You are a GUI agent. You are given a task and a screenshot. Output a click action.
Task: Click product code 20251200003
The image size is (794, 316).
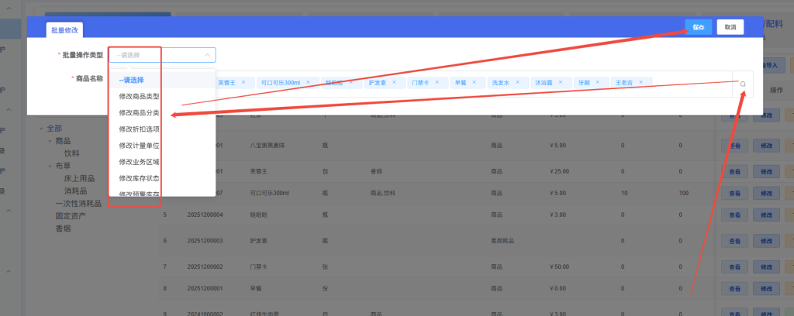(205, 241)
